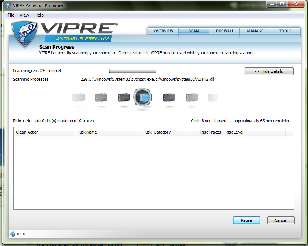
Task: Click the 'Scan Progress' heading
Action: 57,47
